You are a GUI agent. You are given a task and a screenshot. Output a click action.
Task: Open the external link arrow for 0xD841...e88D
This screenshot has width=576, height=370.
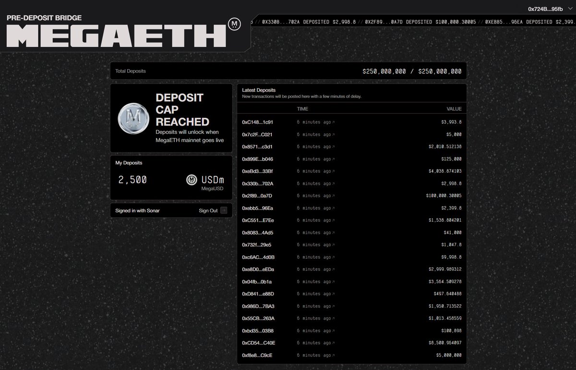(x=334, y=293)
